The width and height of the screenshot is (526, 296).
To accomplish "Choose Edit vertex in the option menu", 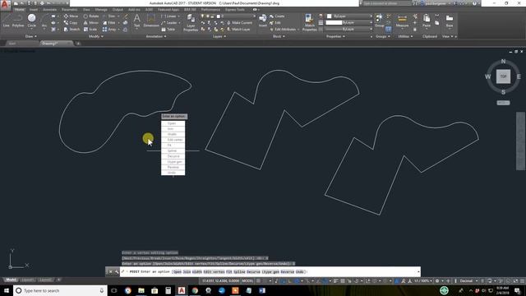I will [x=173, y=140].
